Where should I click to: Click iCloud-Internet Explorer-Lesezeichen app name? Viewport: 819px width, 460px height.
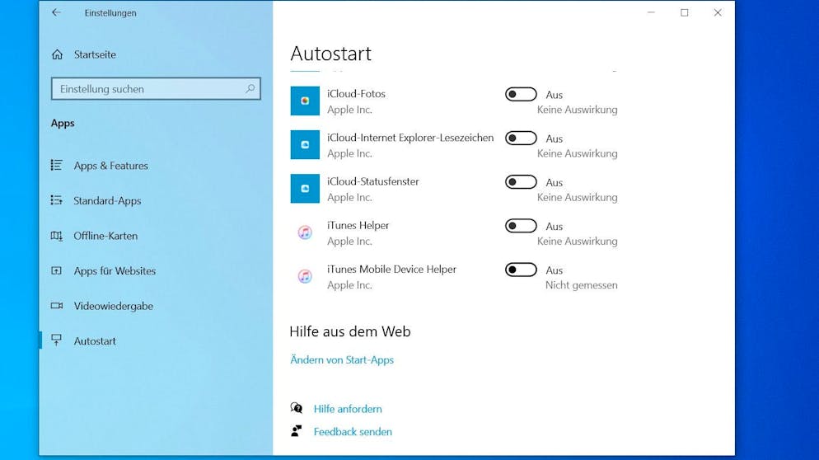[410, 138]
